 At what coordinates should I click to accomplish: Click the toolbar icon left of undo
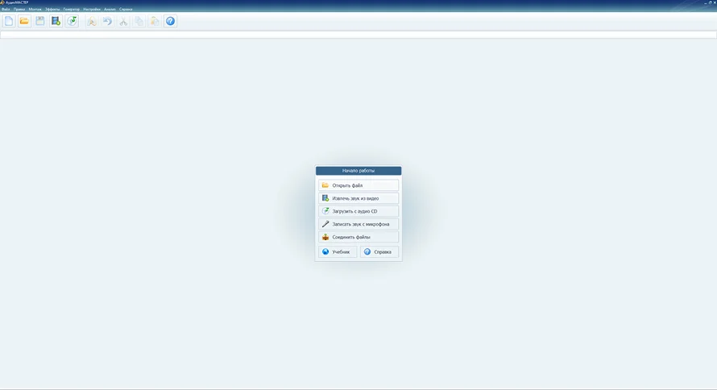coord(92,21)
